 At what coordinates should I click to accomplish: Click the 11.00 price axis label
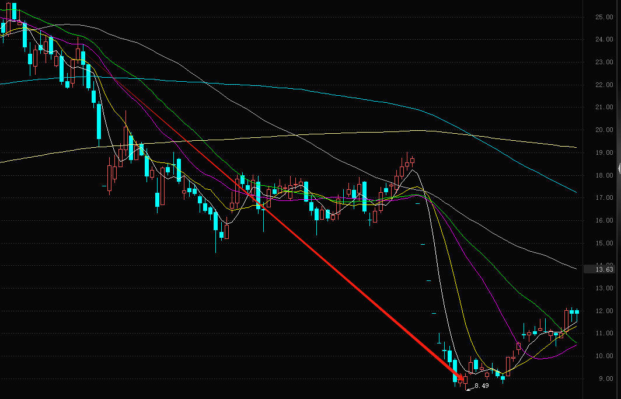605,333
